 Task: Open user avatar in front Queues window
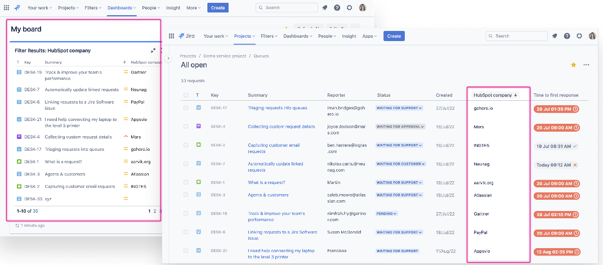click(592, 35)
